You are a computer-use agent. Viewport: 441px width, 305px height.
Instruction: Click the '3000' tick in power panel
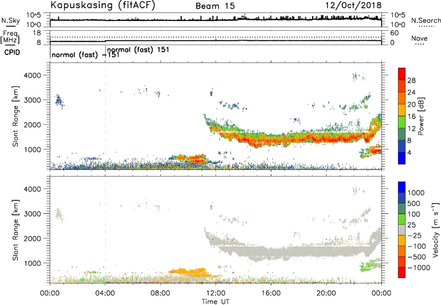point(32,100)
